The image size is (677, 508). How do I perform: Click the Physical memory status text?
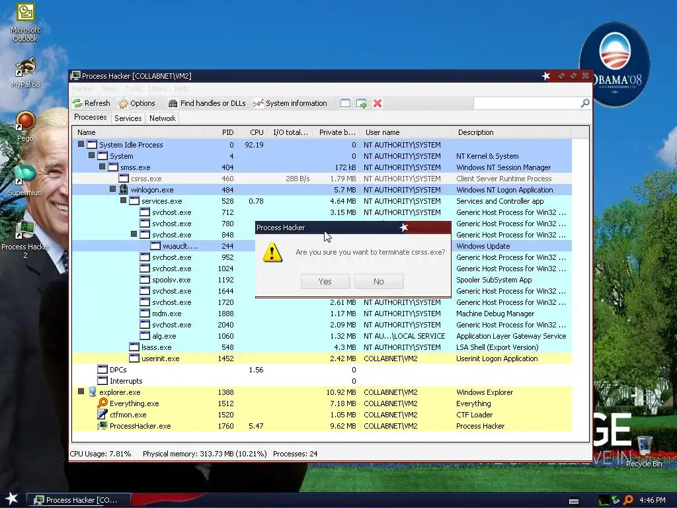tap(205, 454)
